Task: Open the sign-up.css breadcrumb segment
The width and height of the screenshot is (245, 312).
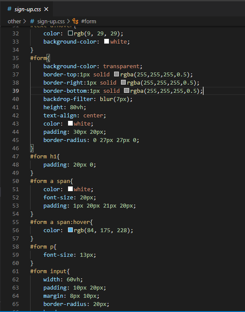Action: pyautogui.click(x=51, y=21)
